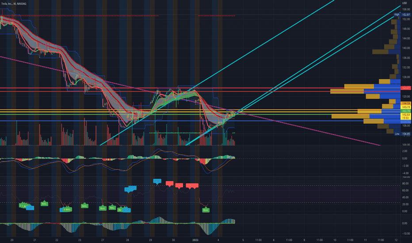This screenshot has width=412, height=243.
Task: Click the 108.00 price axis value
Action: [x=406, y=125]
